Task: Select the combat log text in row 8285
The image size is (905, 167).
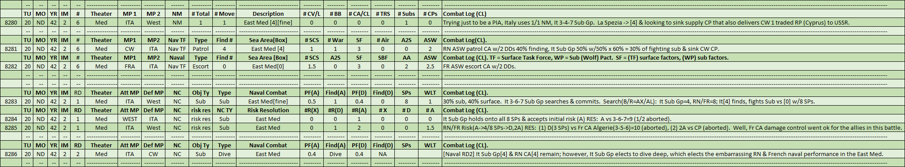Action: (x=672, y=128)
